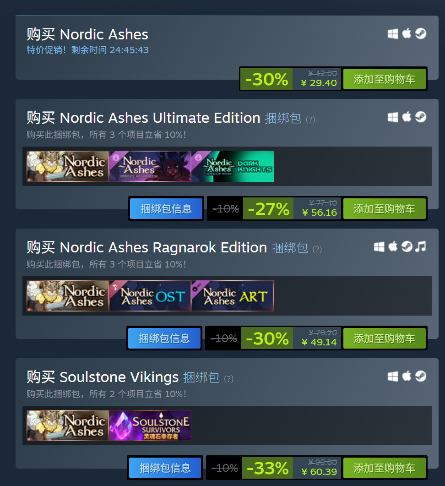Open the Nordic Ashes Dark Knights thumbnail
445x486 pixels.
[233, 166]
